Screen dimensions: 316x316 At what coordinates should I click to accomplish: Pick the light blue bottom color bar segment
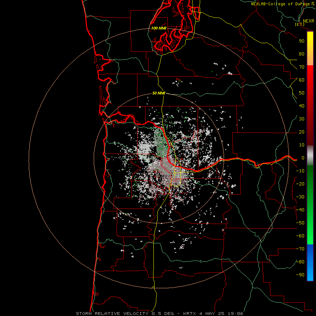coord(310,274)
